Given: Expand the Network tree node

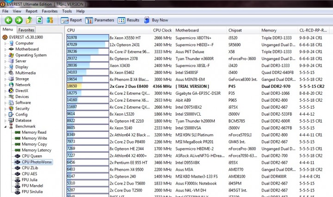Looking at the screenshot, I should click(6, 85).
